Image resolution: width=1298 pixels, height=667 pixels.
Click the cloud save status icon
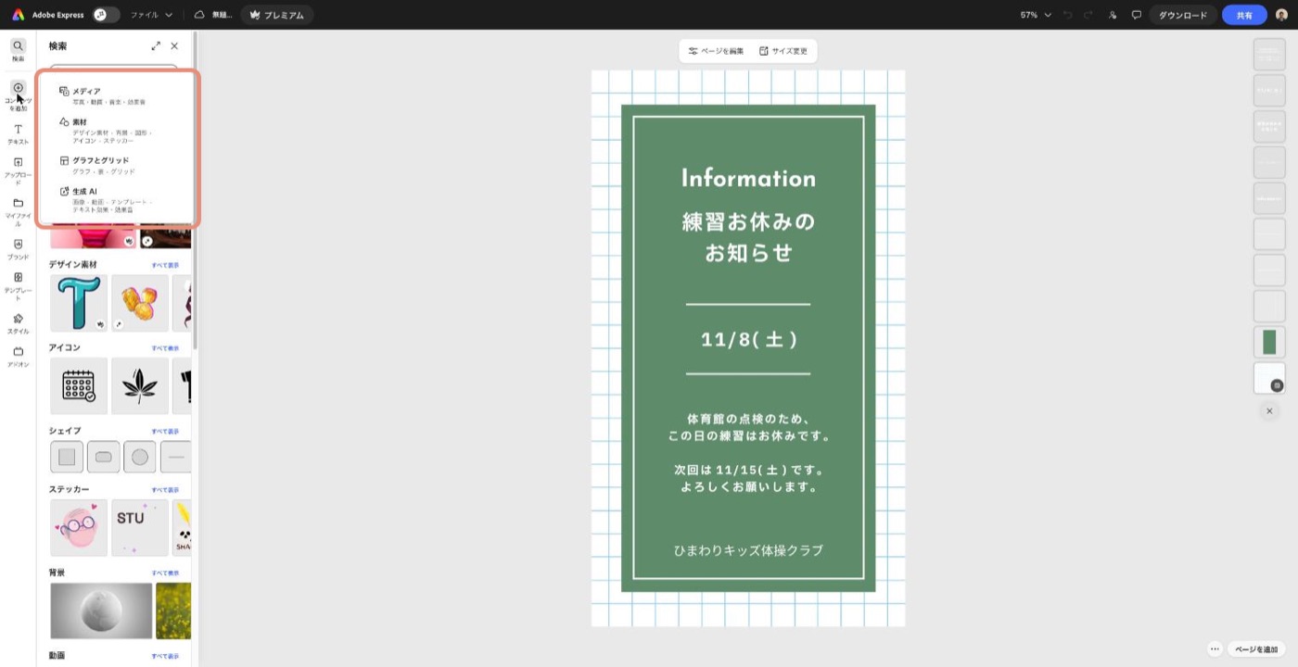pos(199,15)
